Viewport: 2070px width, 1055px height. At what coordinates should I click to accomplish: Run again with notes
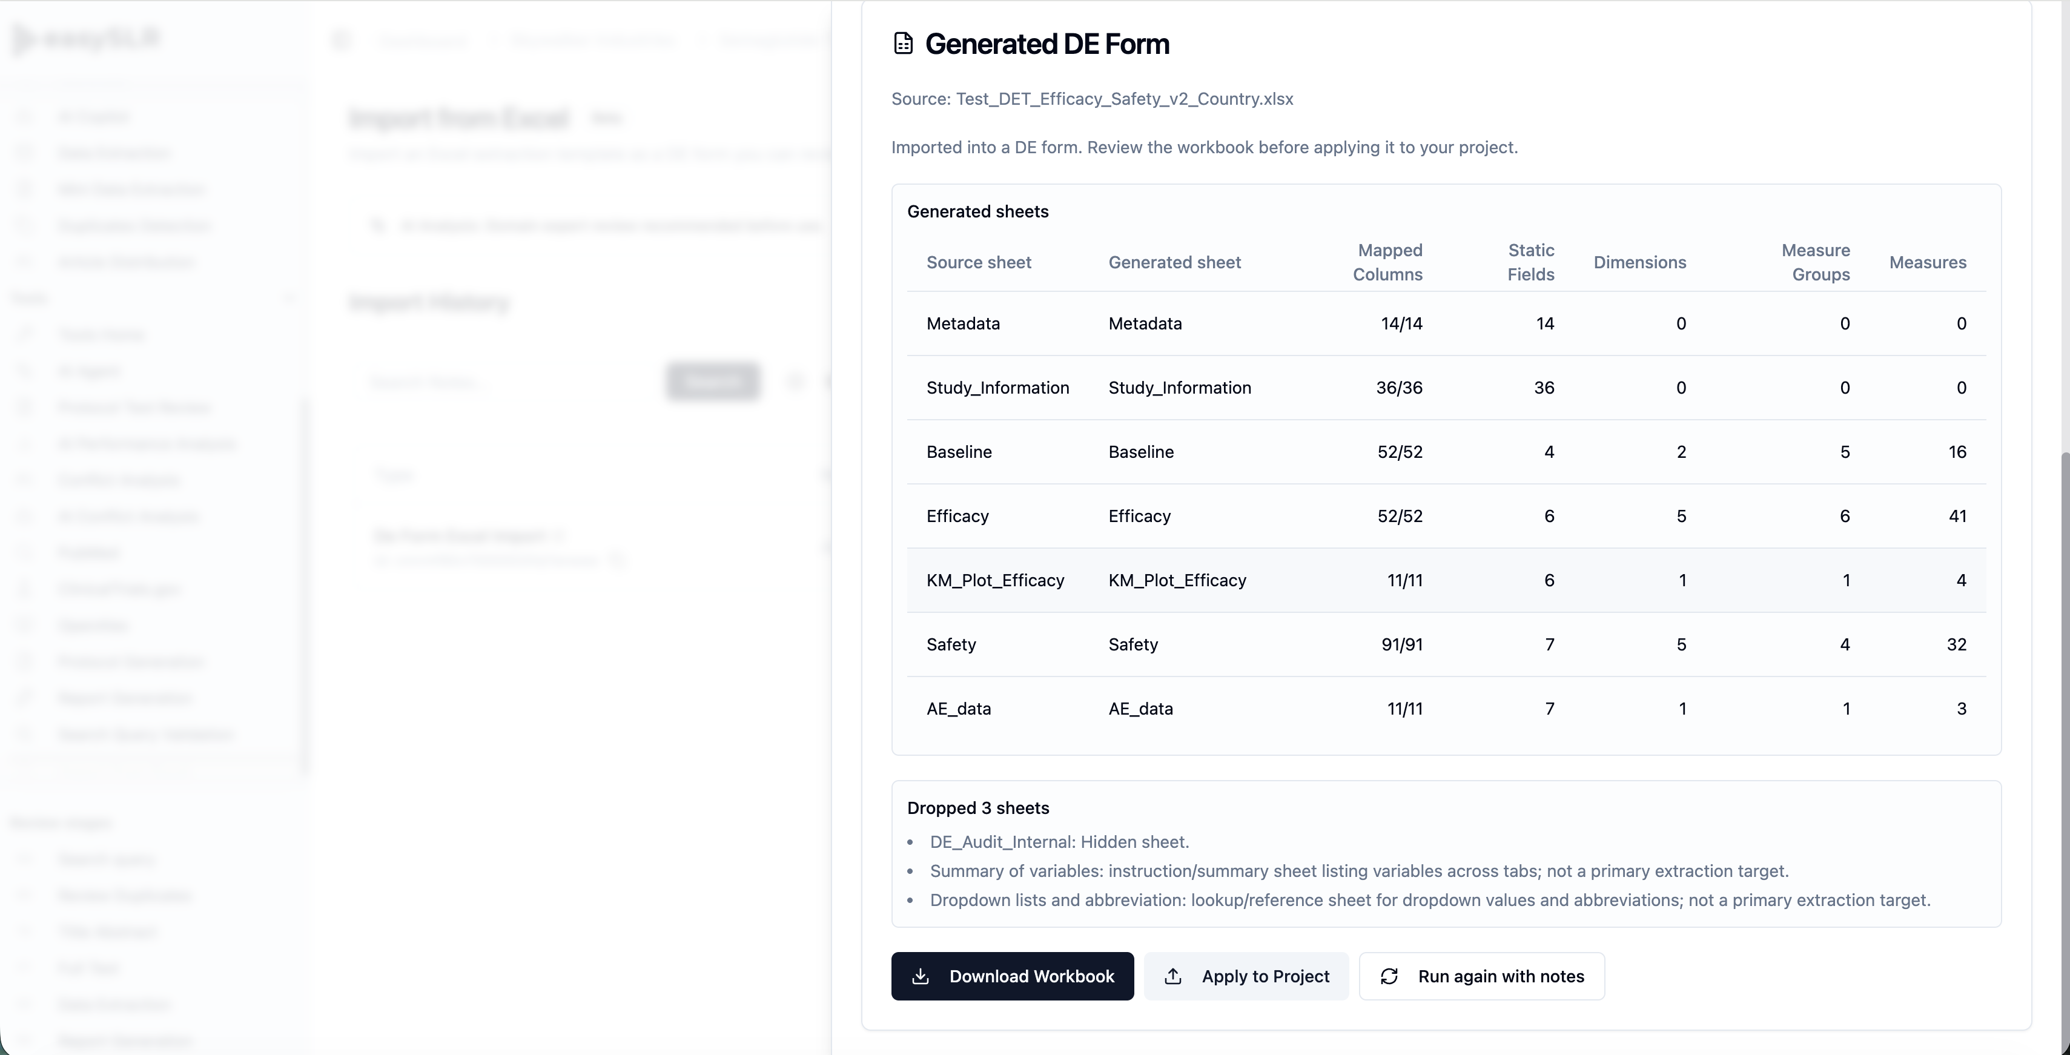(x=1481, y=976)
